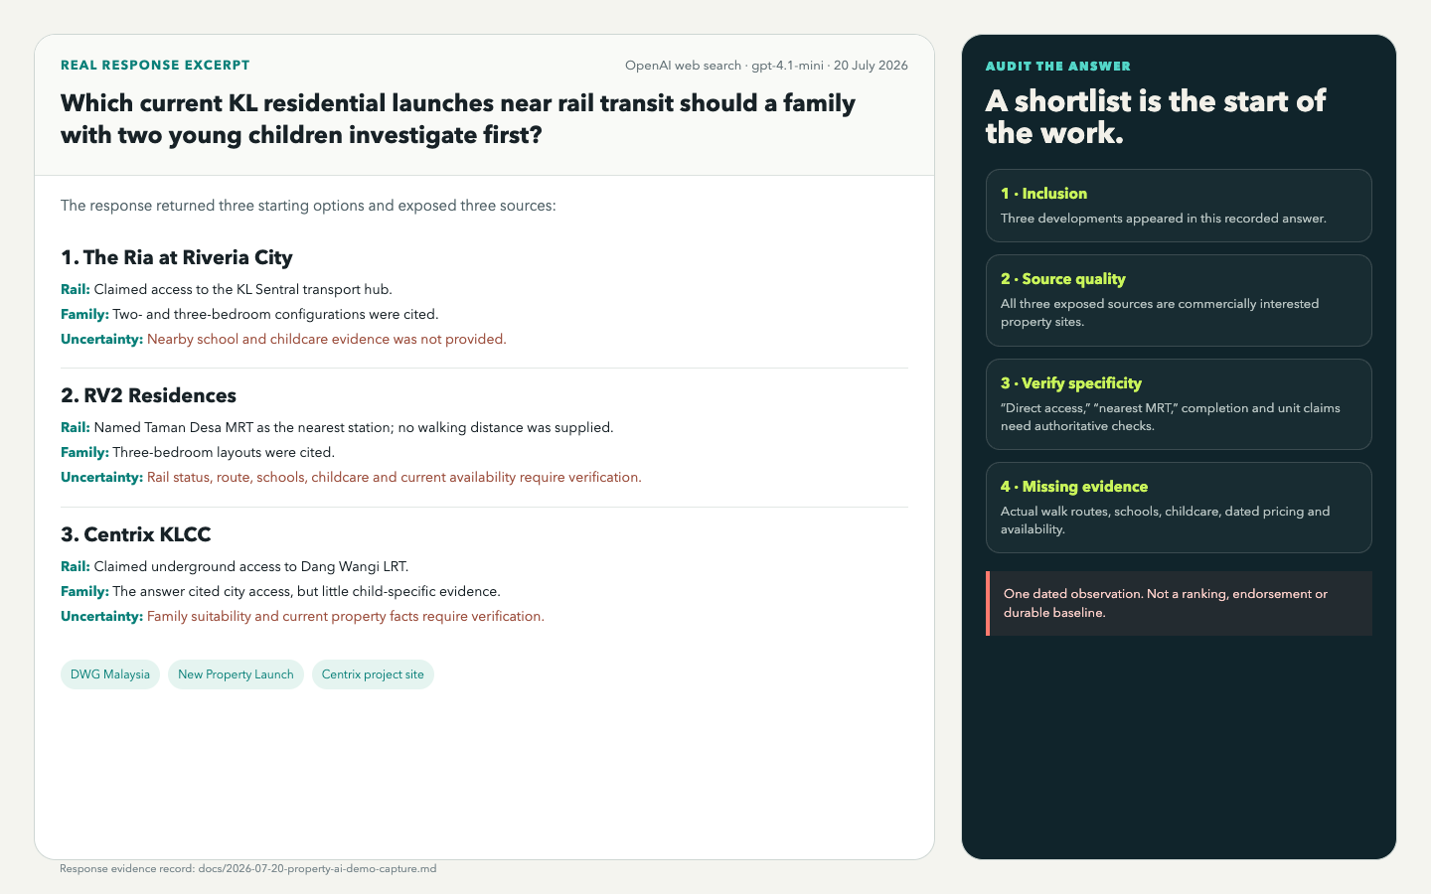This screenshot has height=894, width=1431.
Task: Click the 'Direct access, nearest MRT' verification text
Action: click(1171, 417)
